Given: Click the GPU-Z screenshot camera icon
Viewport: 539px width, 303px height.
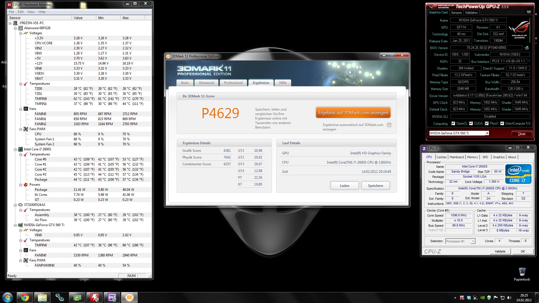Looking at the screenshot, I should coord(529,12).
